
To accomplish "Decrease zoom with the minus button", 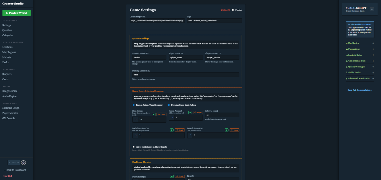I will (x=9, y=163).
